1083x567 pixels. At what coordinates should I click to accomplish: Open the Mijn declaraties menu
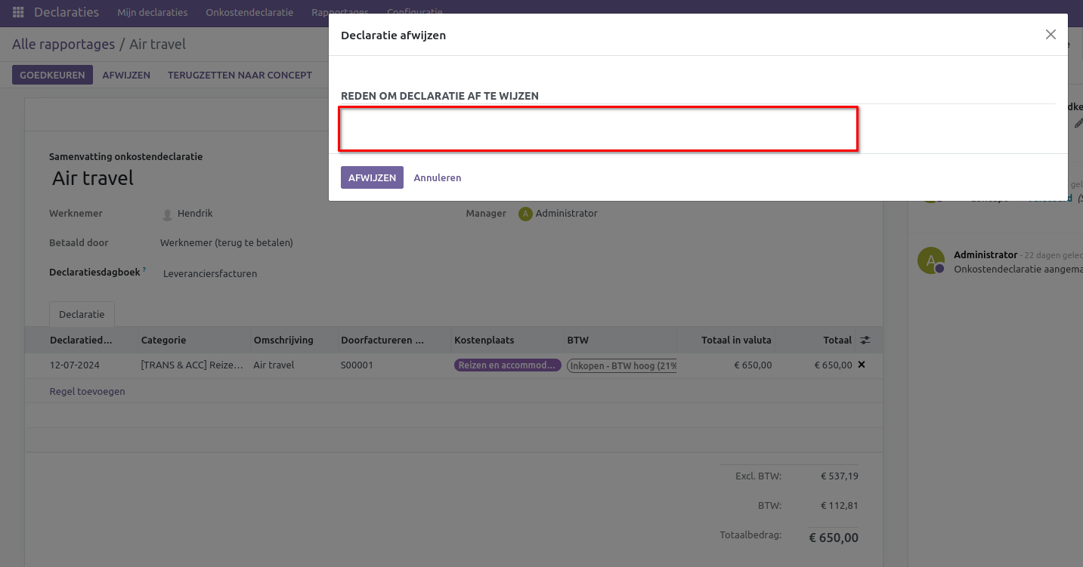(x=152, y=13)
